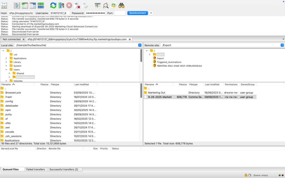Viewport: 285px width, 178px height.
Task: Click the synchronized browsing toolbar icon
Action: pyautogui.click(x=114, y=5)
